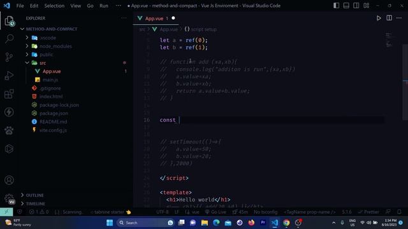Open index.html in the file tree
The width and height of the screenshot is (408, 229).
(51, 97)
